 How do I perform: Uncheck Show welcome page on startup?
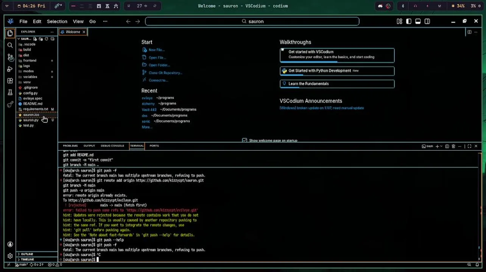tap(245, 141)
